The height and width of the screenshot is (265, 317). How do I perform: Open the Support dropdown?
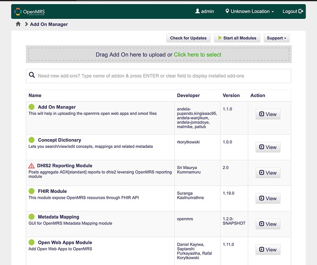pyautogui.click(x=277, y=38)
